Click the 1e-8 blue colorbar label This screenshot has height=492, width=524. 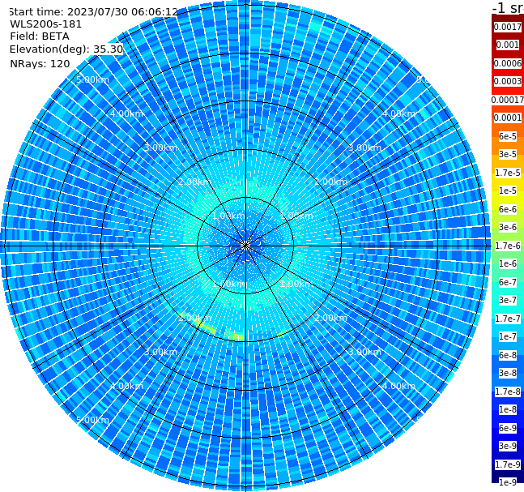508,409
